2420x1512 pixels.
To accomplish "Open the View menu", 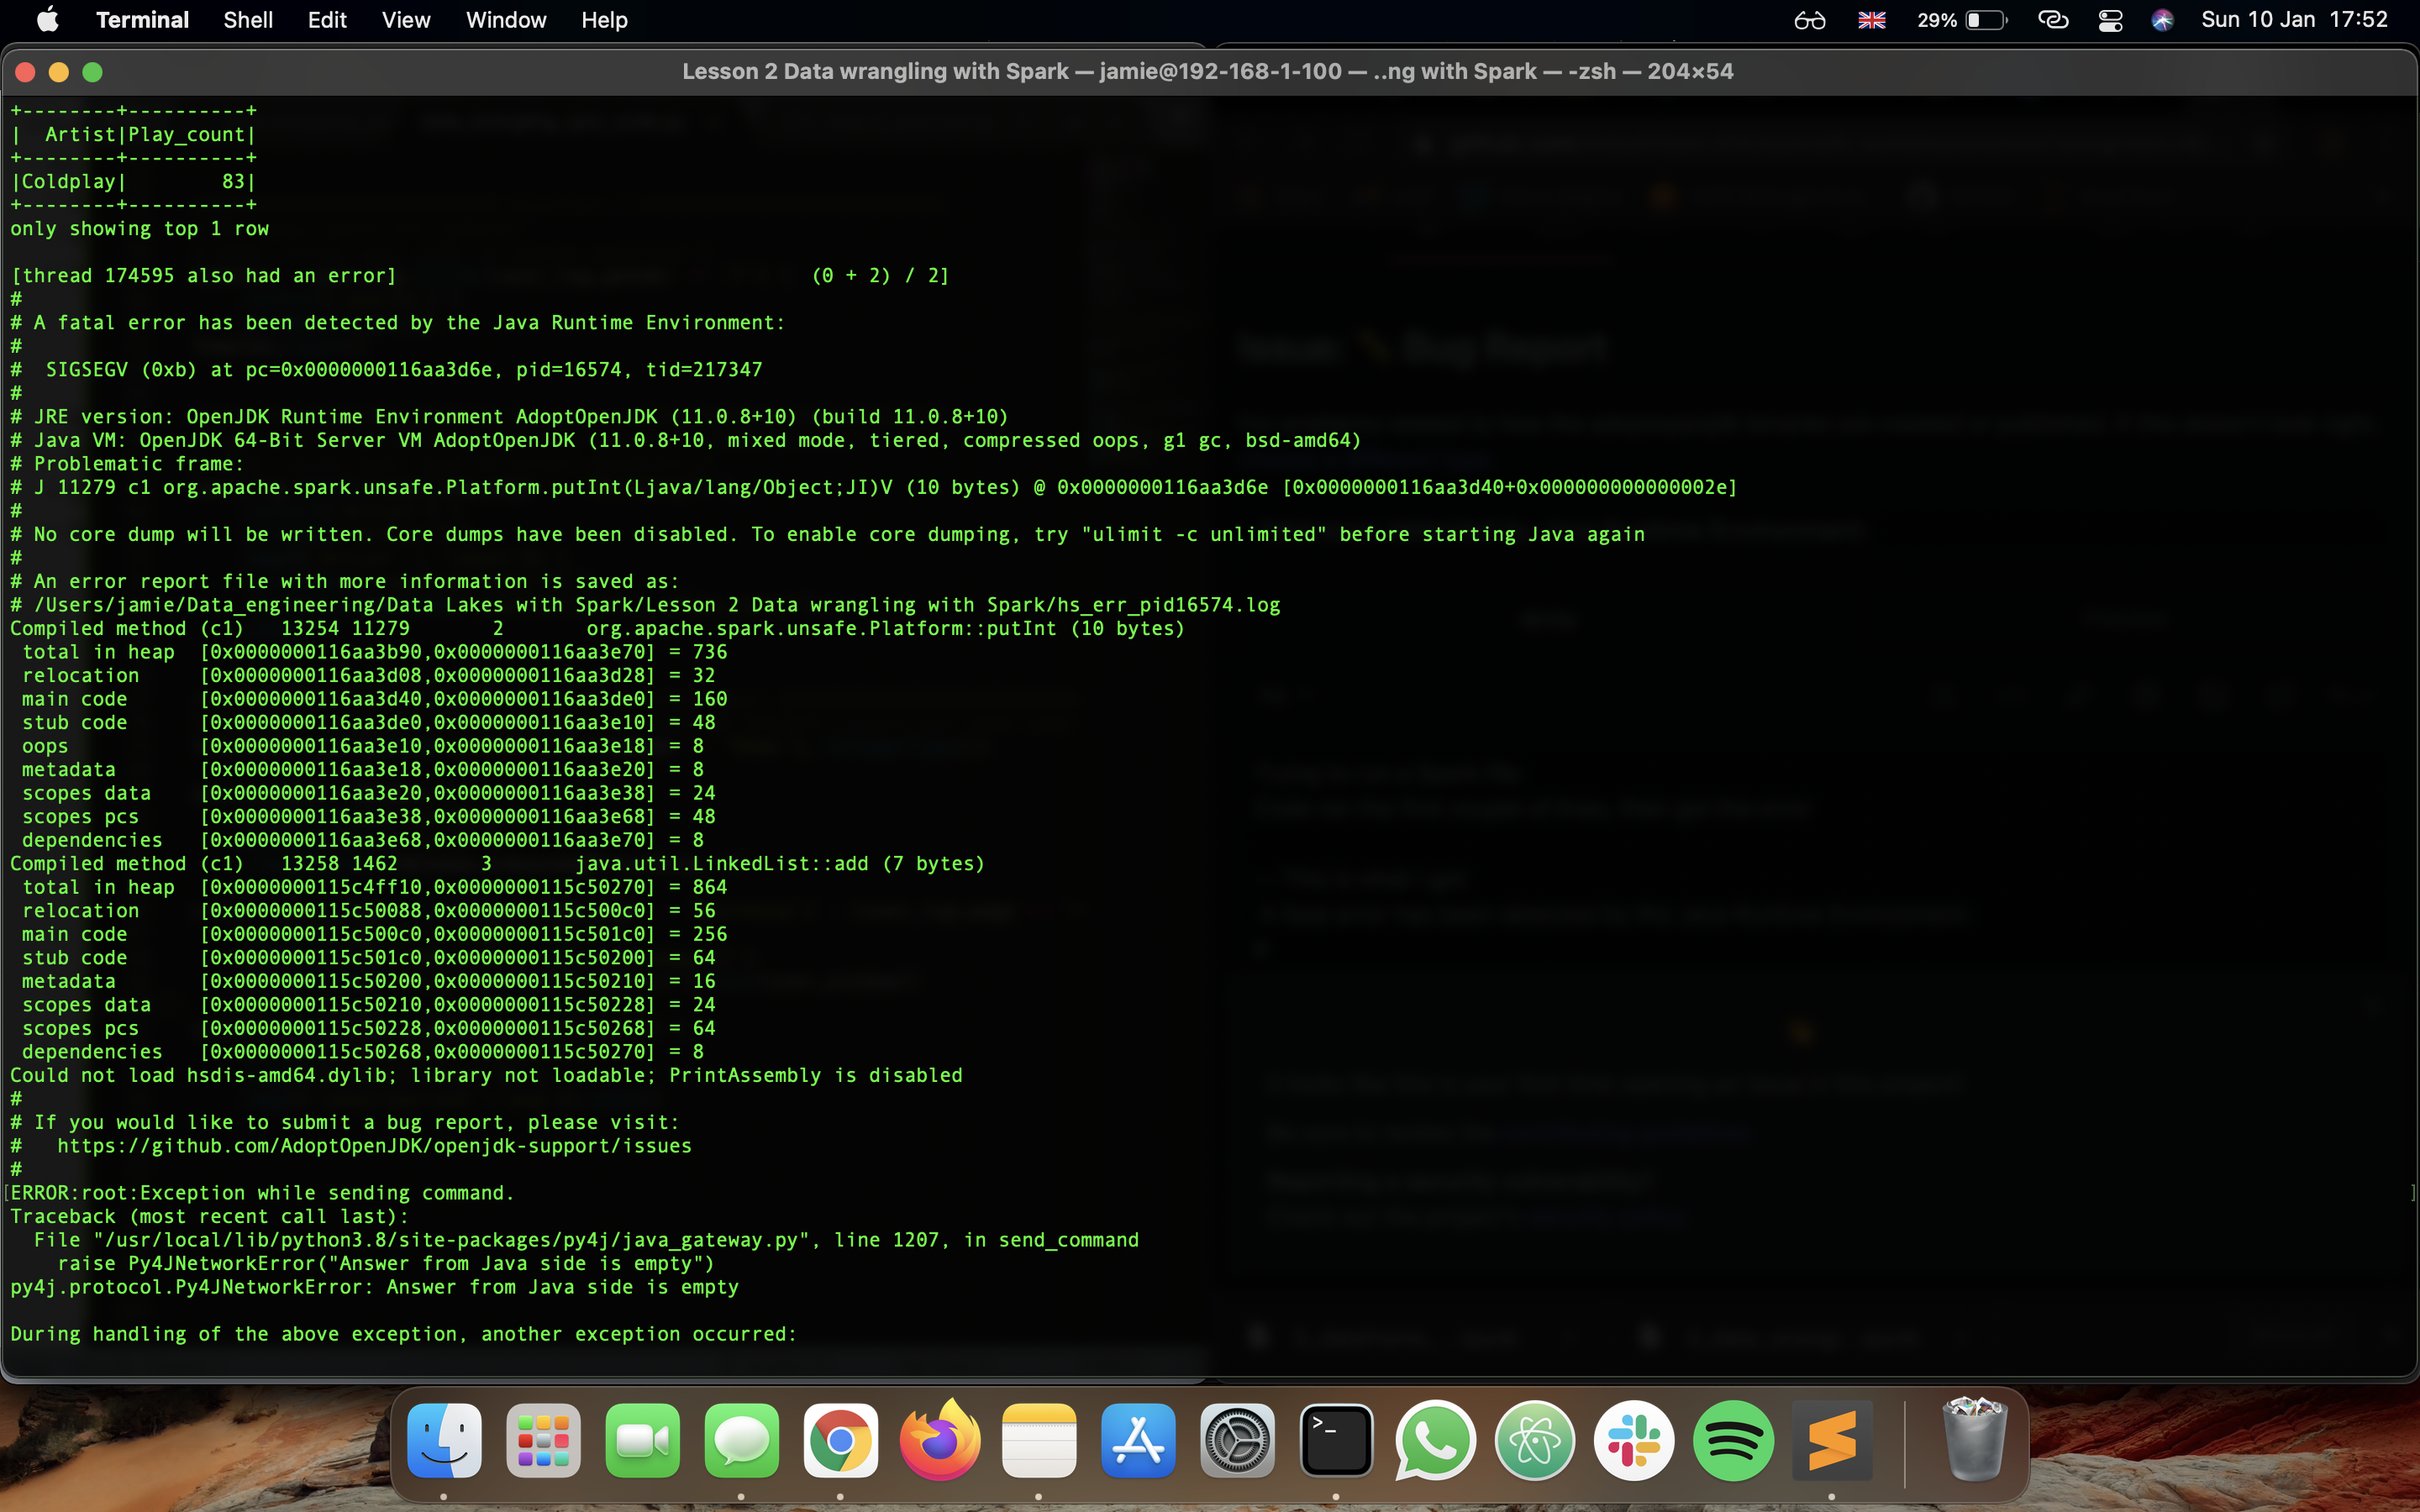I will pyautogui.click(x=405, y=20).
